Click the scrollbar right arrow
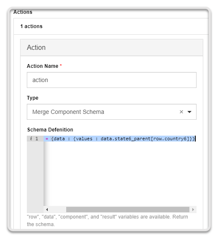The height and width of the screenshot is (242, 220). (x=193, y=209)
